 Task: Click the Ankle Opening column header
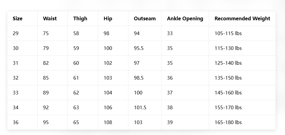[x=185, y=18]
